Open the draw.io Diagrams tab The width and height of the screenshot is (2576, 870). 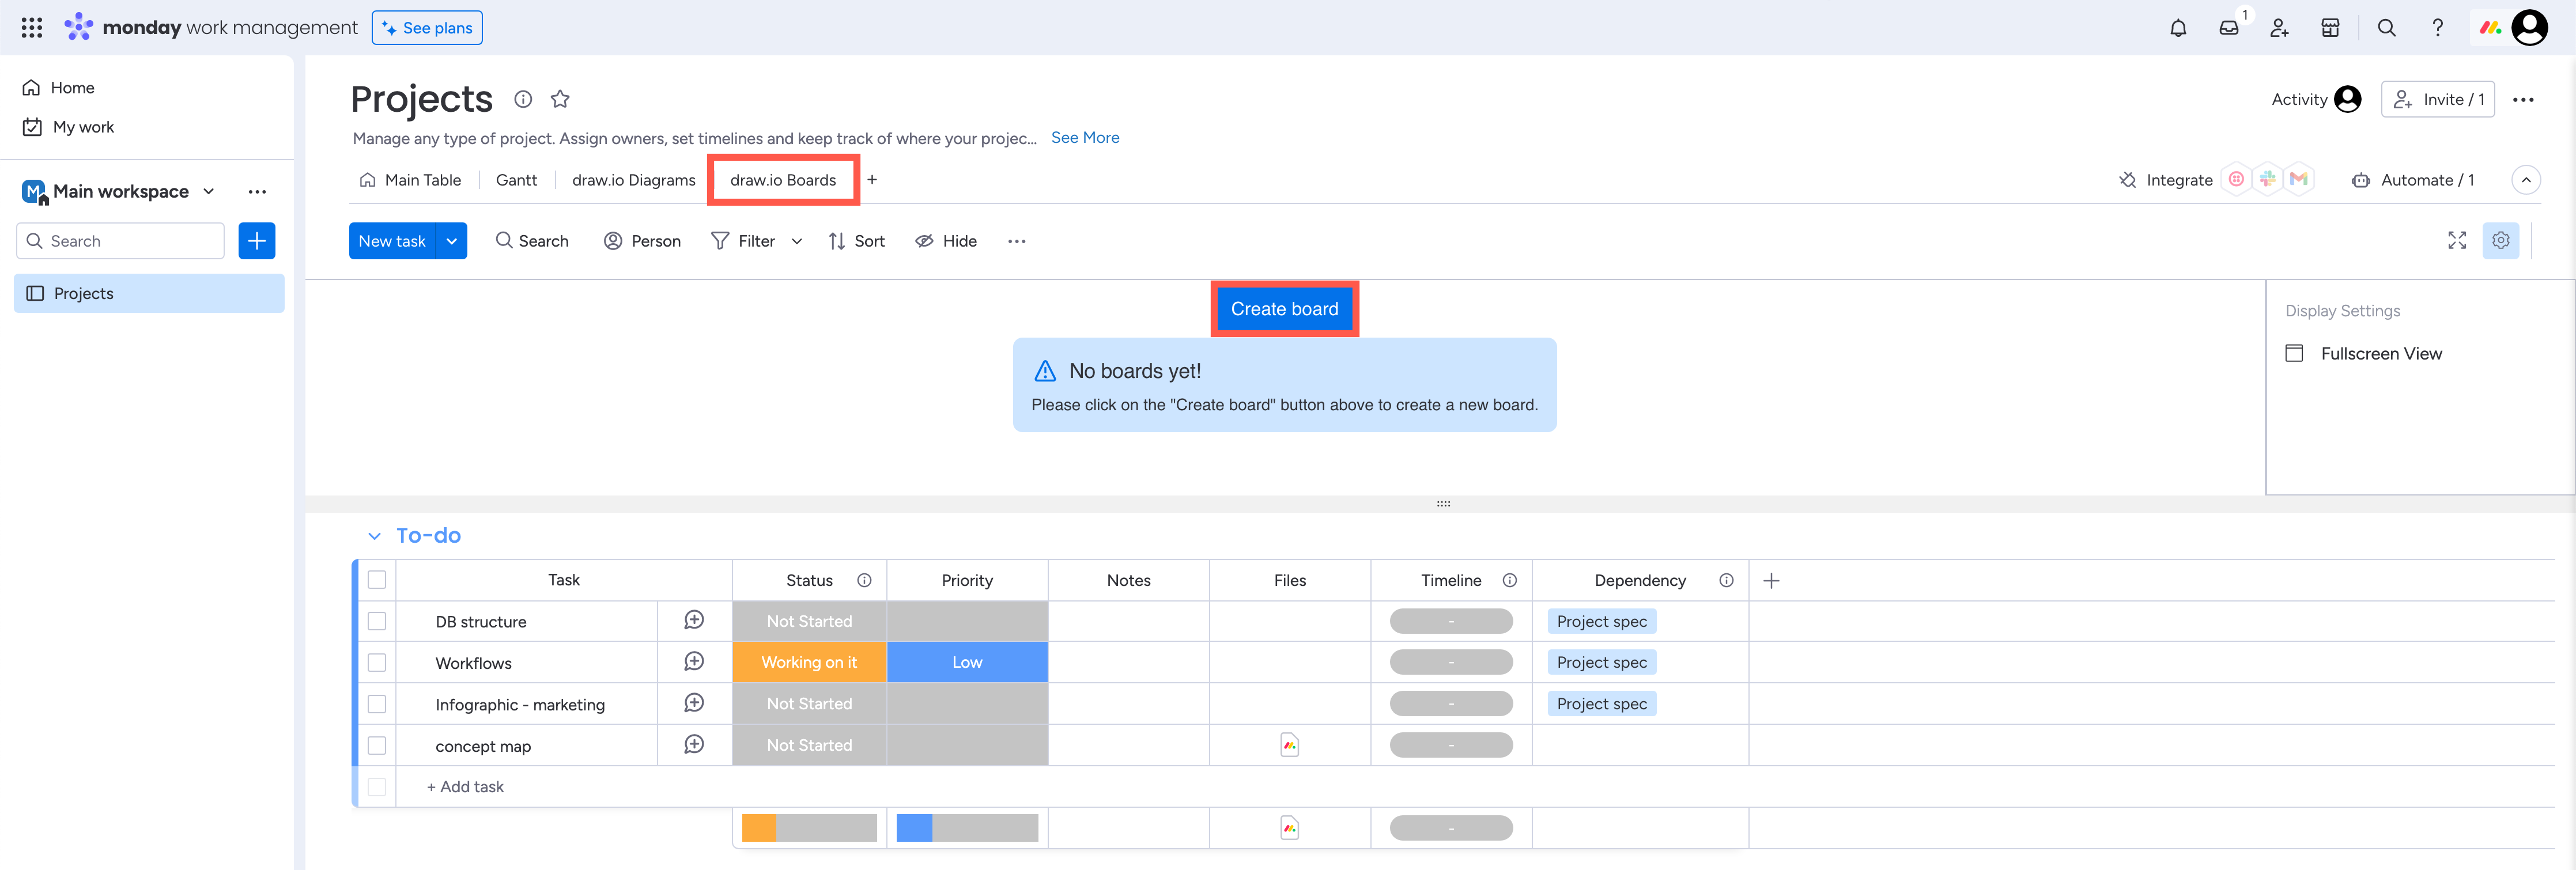[633, 180]
